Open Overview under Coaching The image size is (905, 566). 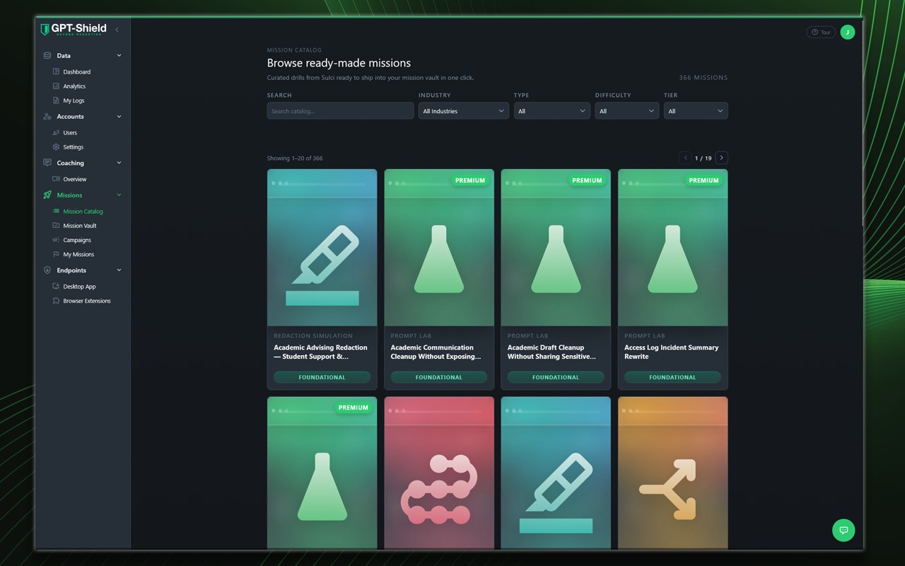(75, 179)
